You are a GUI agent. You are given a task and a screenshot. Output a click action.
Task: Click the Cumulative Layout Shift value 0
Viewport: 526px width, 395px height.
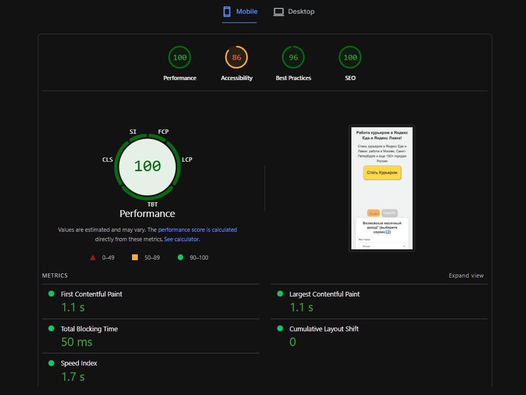tap(293, 342)
